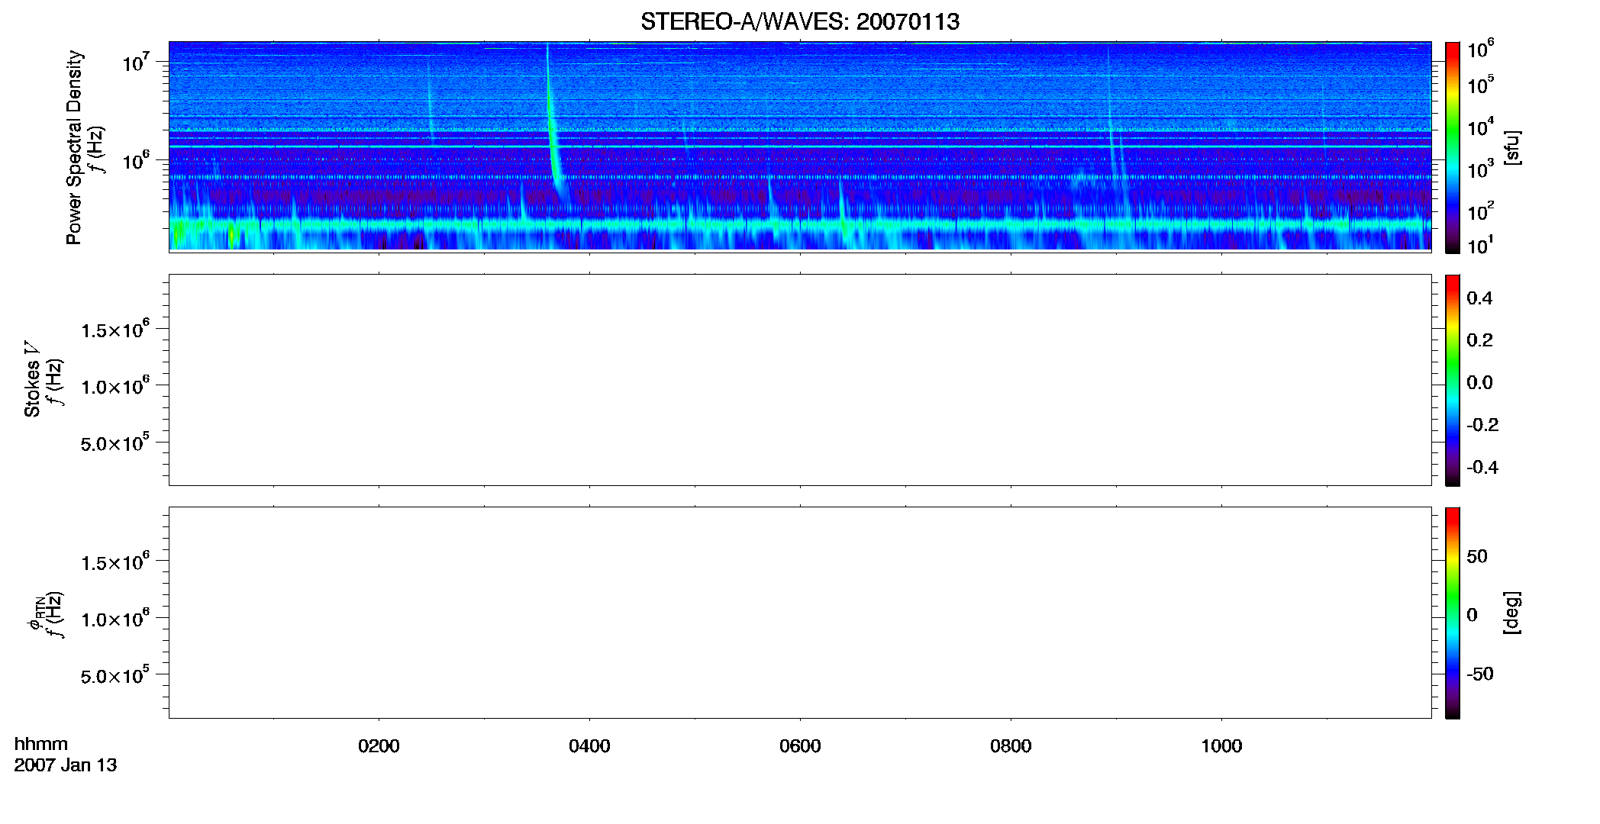
Task: Click the [sfu] colorbar unit label
Action: (1512, 147)
